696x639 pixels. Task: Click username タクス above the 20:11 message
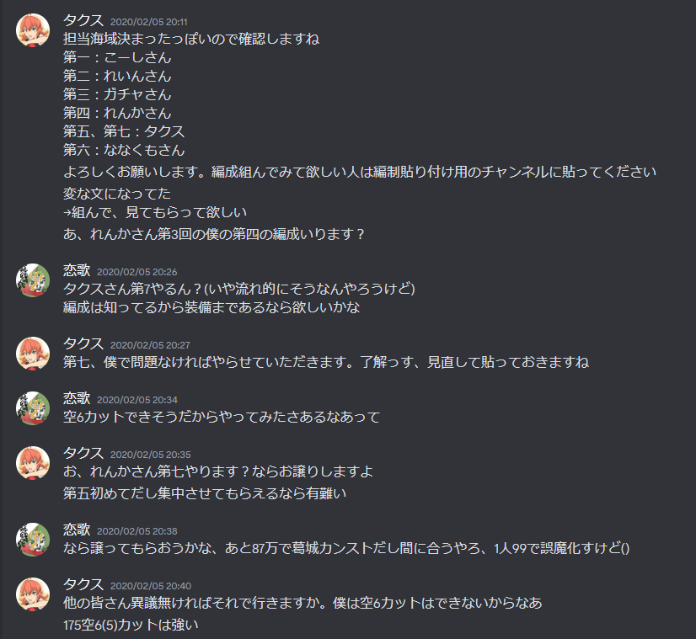[83, 20]
